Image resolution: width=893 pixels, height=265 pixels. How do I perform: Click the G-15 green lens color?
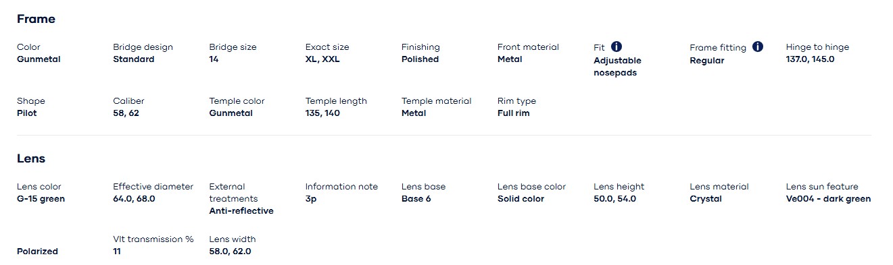pos(41,199)
